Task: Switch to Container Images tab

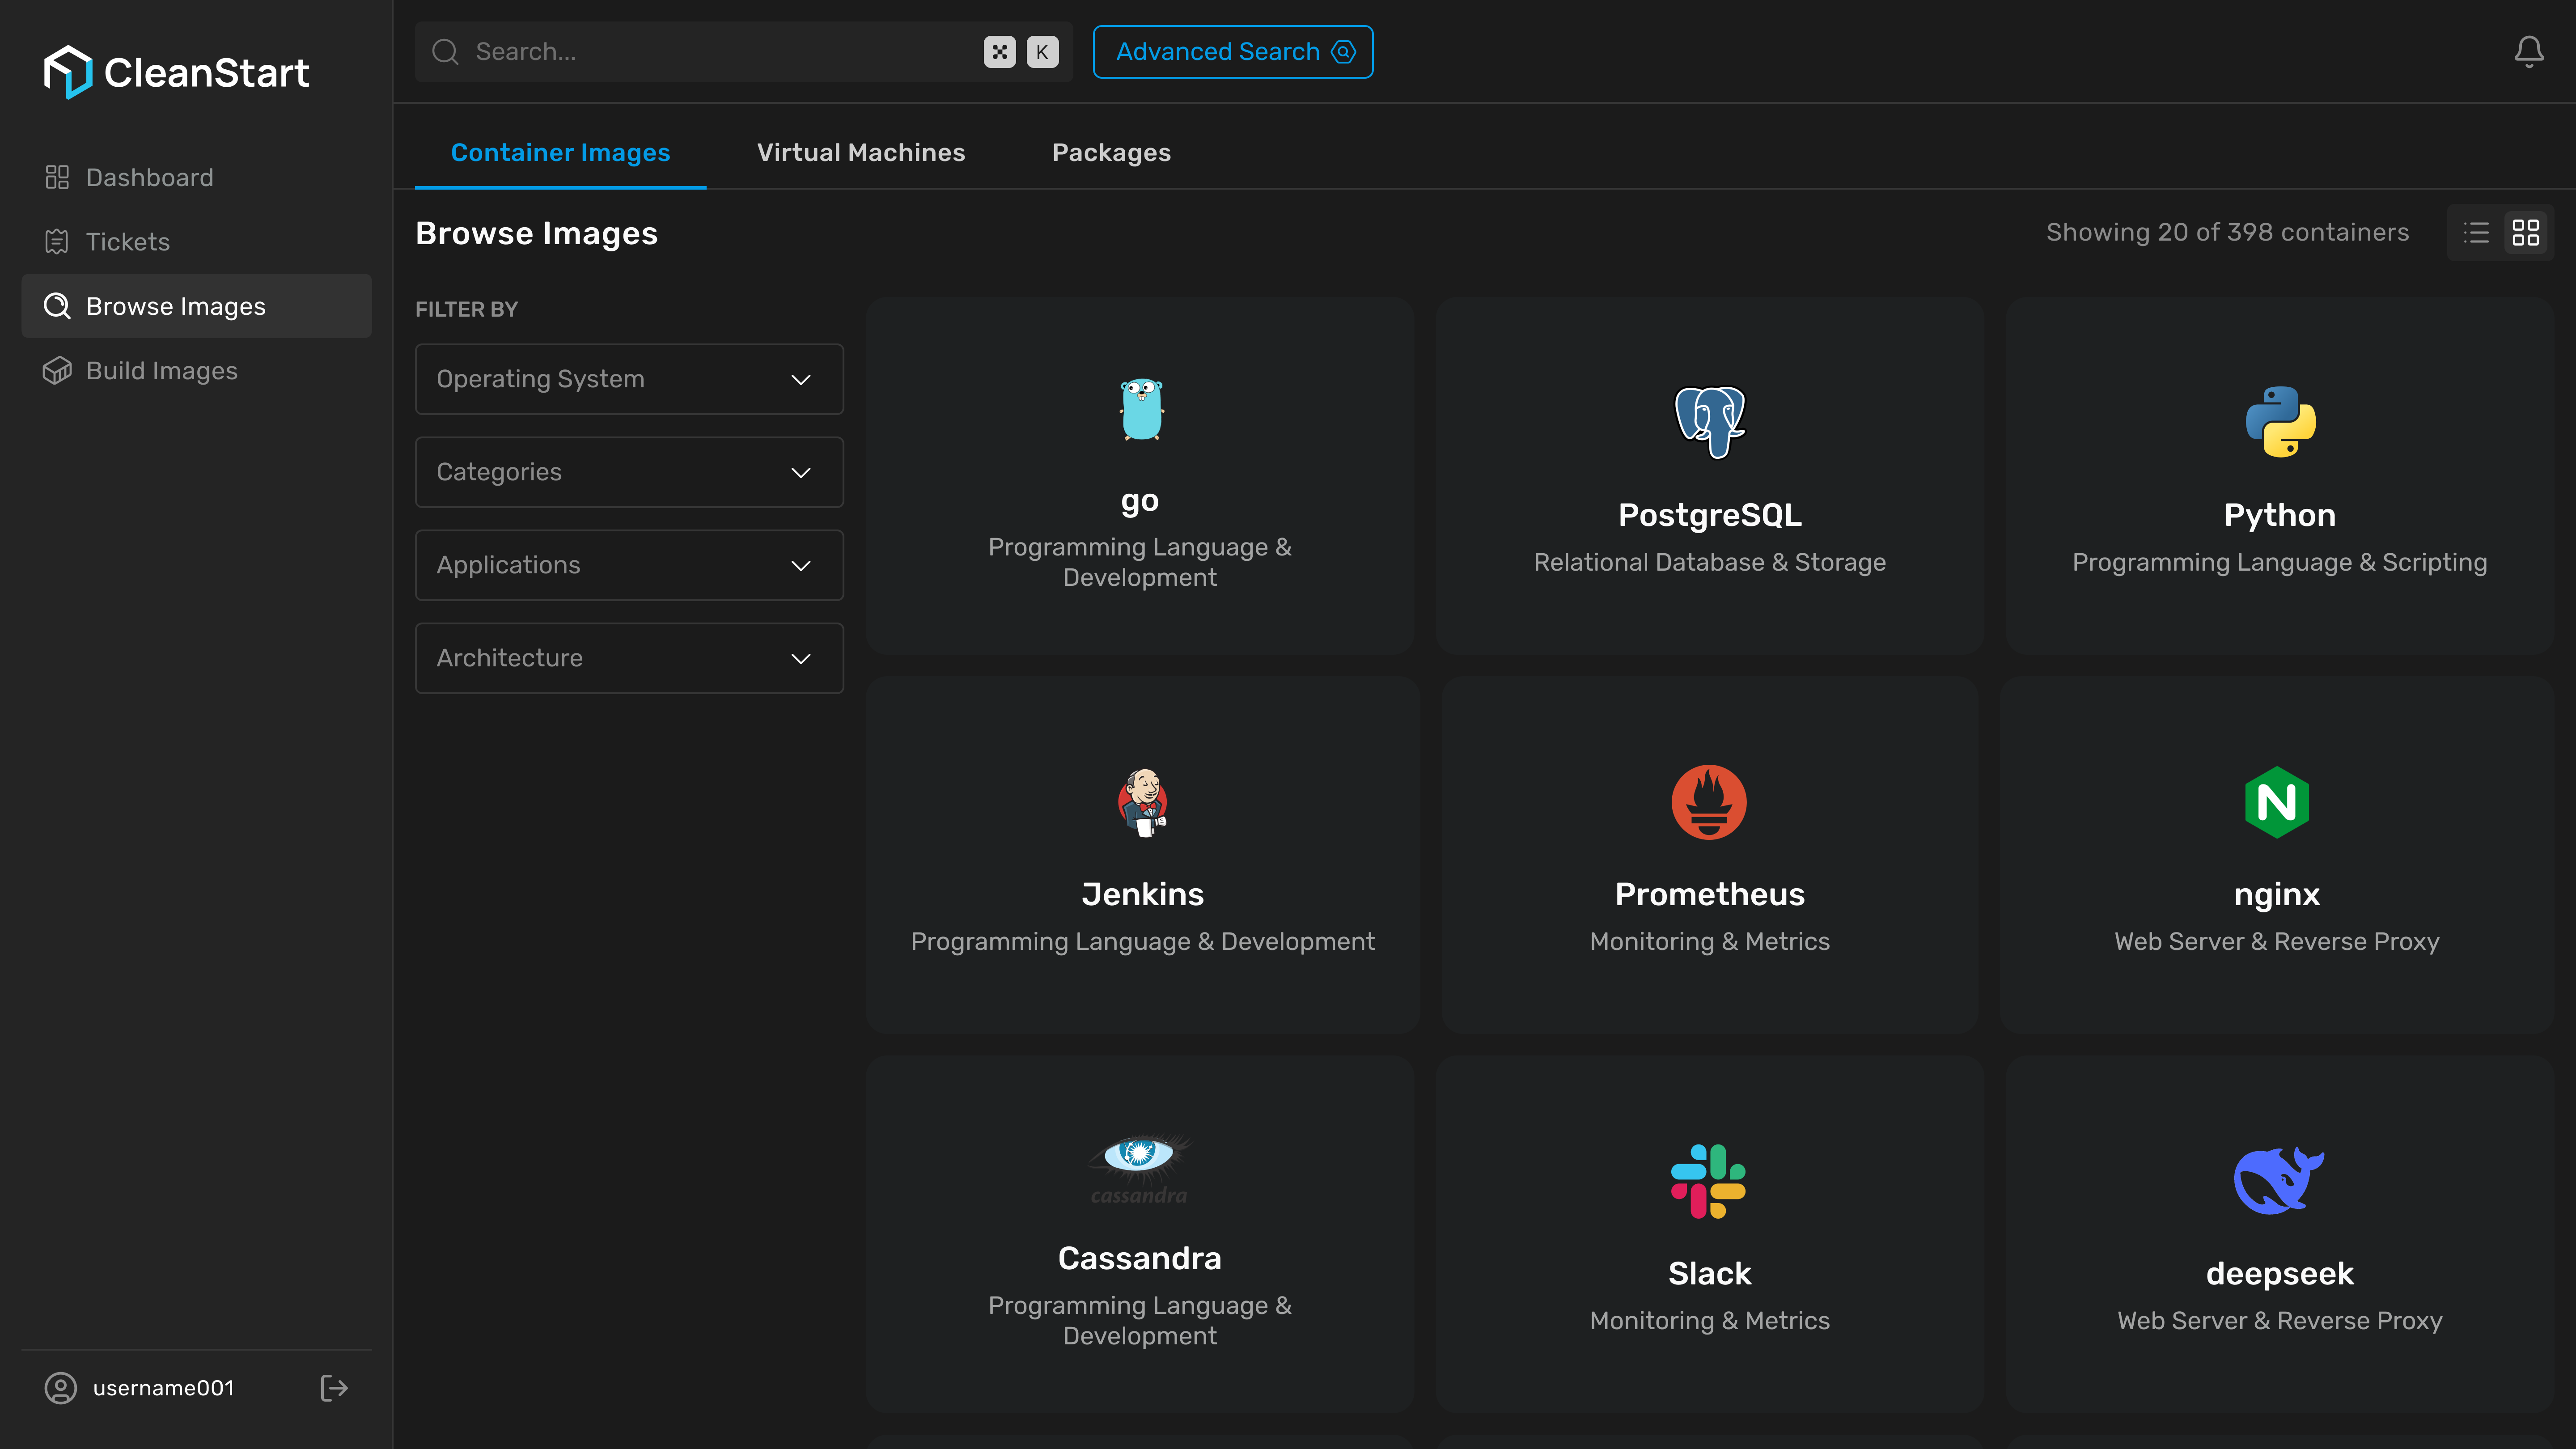Action: 560,153
